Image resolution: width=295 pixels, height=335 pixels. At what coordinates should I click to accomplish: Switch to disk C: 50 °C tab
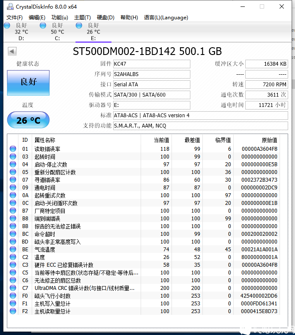57,32
